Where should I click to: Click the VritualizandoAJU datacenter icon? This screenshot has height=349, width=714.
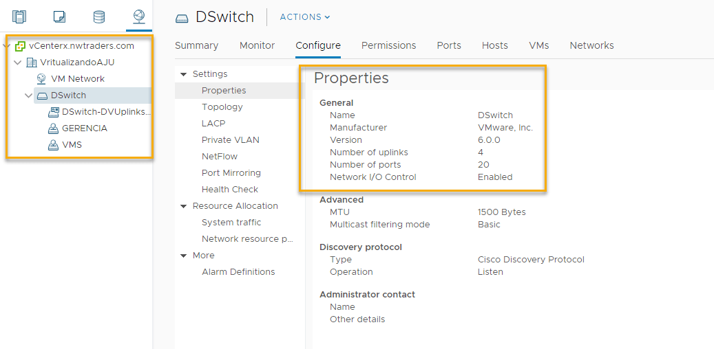click(x=31, y=63)
